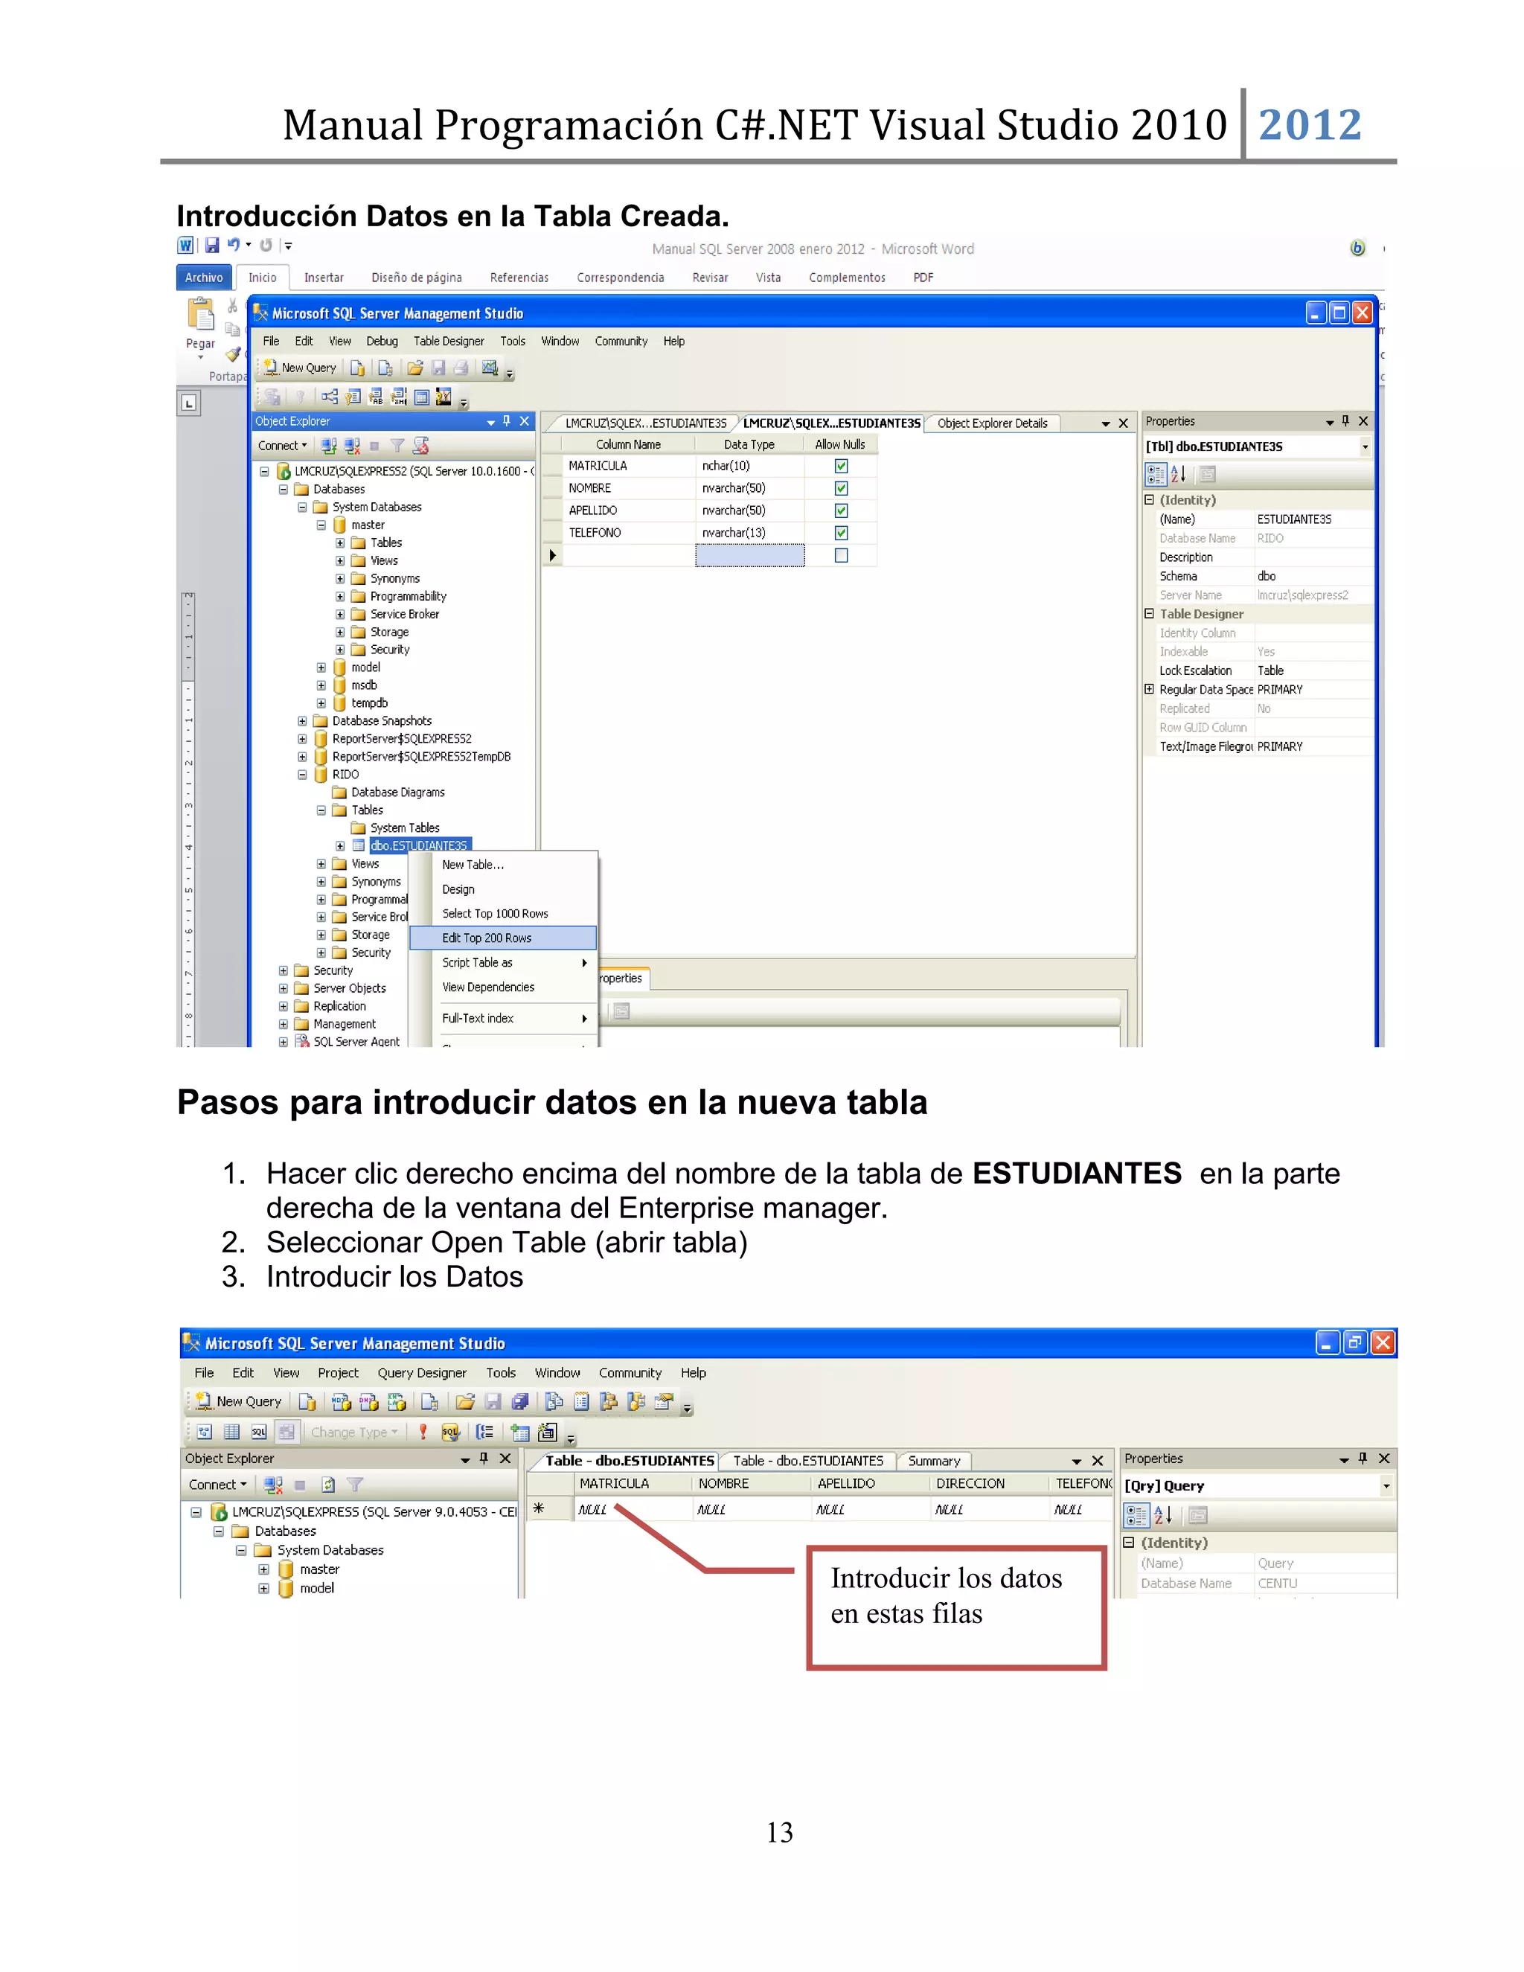This screenshot has height=1972, width=1524.
Task: Click the Word save icon in quick access toolbar
Action: pyautogui.click(x=212, y=245)
